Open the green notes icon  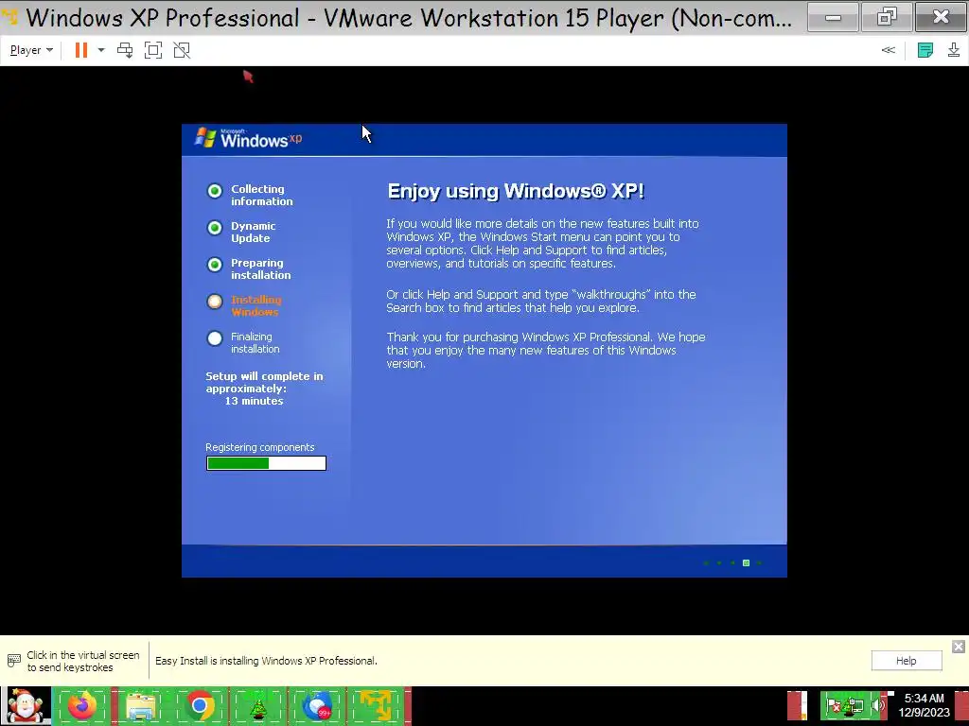pyautogui.click(x=925, y=50)
